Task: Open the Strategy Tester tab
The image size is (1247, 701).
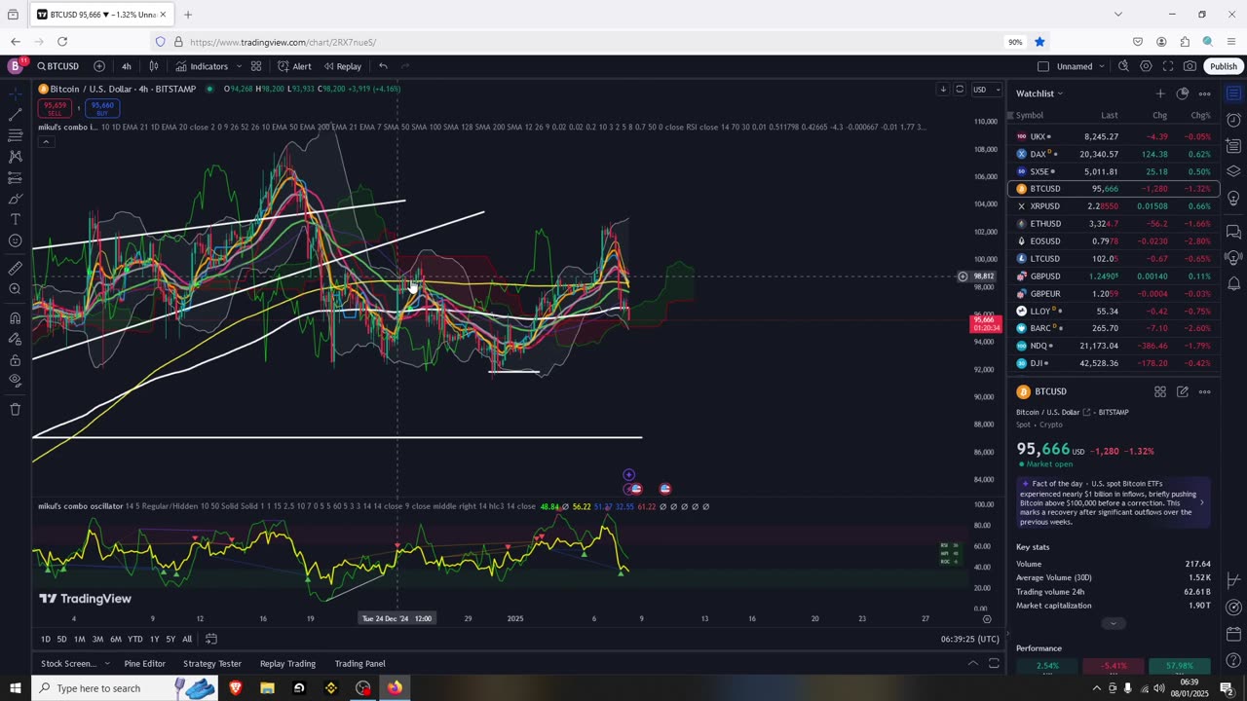Action: pos(212,664)
